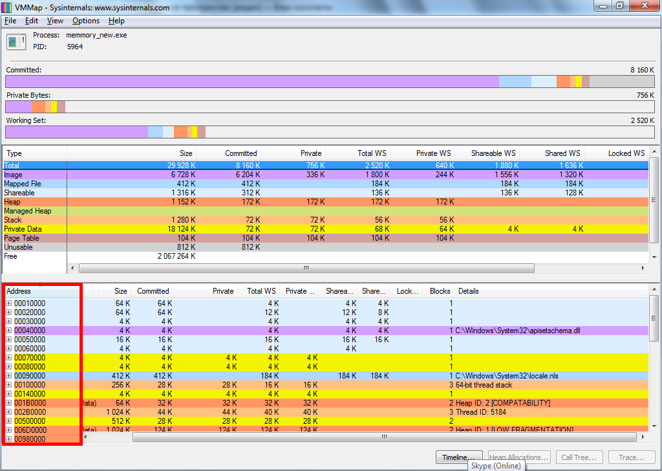Image resolution: width=662 pixels, height=471 pixels.
Task: Expand the 00010000 address row
Action: point(8,303)
